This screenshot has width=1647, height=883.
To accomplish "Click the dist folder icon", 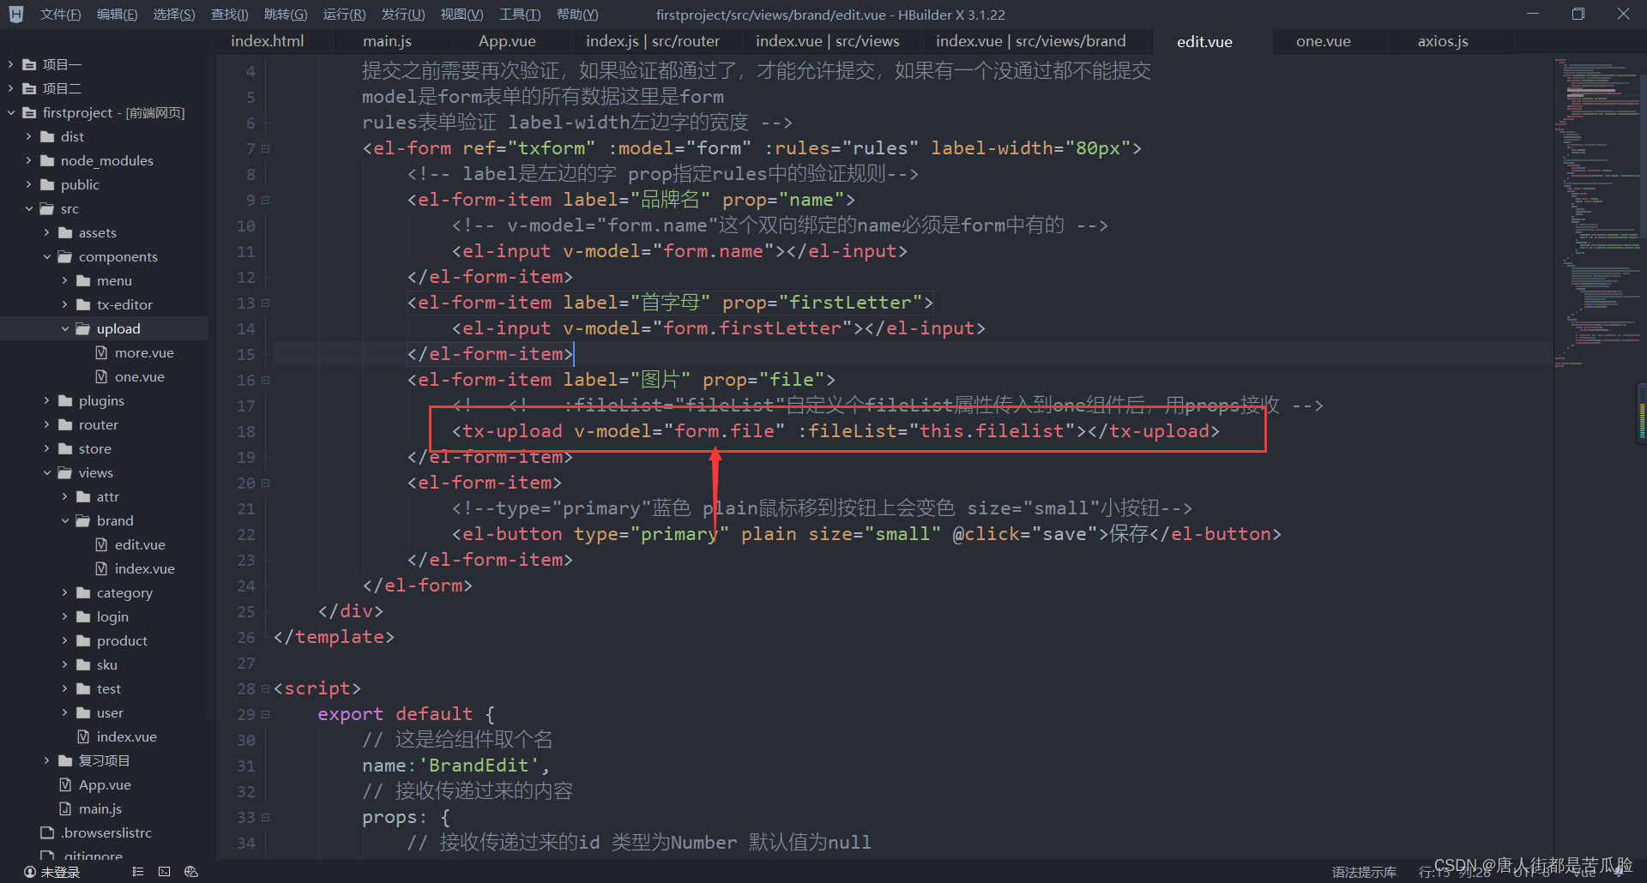I will 47,136.
